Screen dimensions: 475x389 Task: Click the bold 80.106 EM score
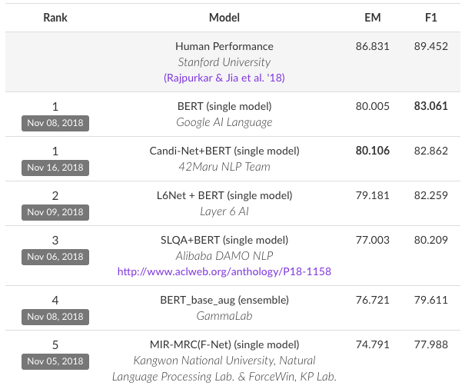tap(372, 151)
